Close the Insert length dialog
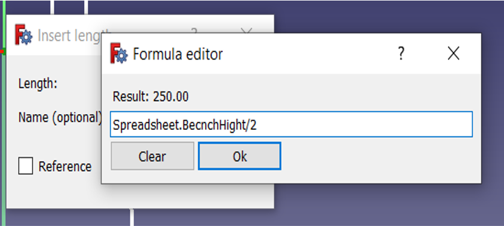The height and width of the screenshot is (226, 504). (247, 31)
